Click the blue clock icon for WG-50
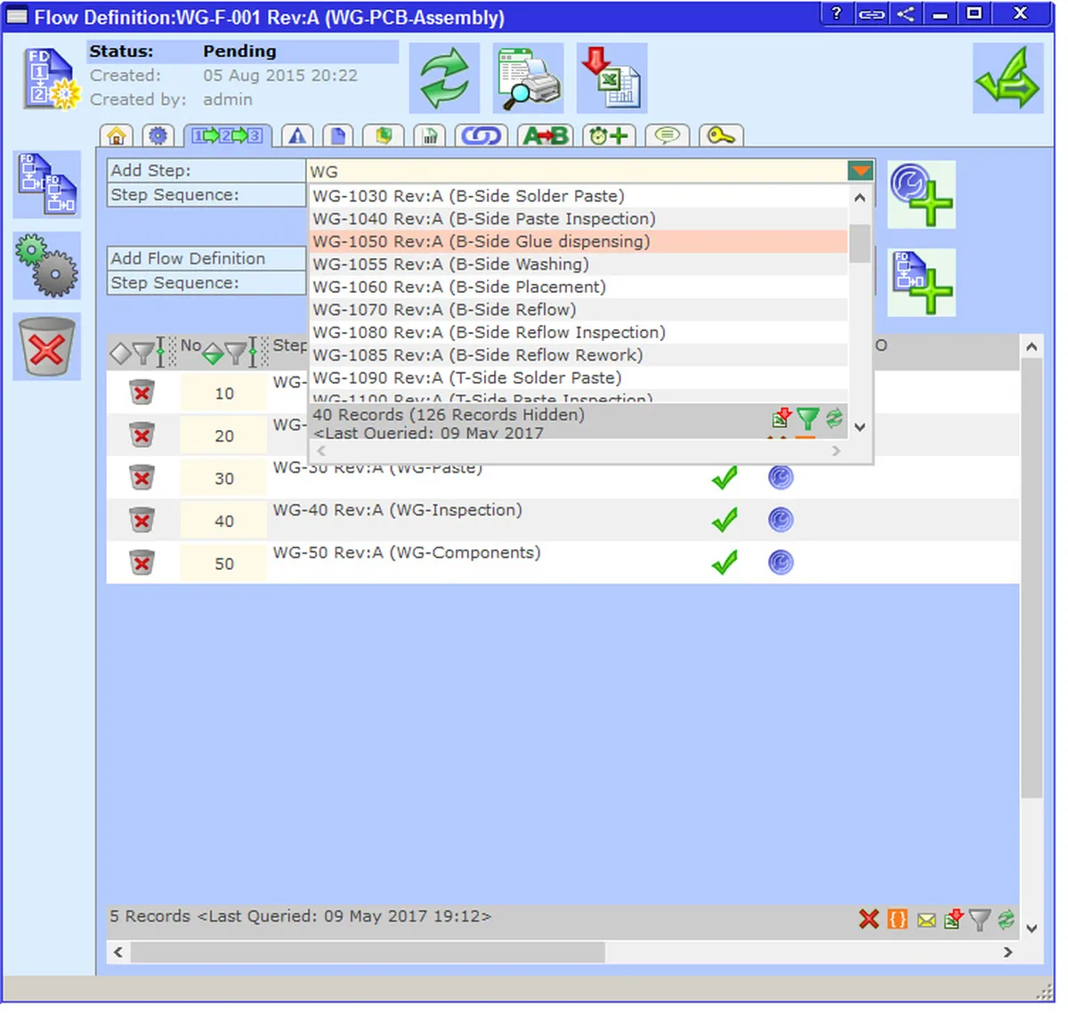 tap(781, 563)
